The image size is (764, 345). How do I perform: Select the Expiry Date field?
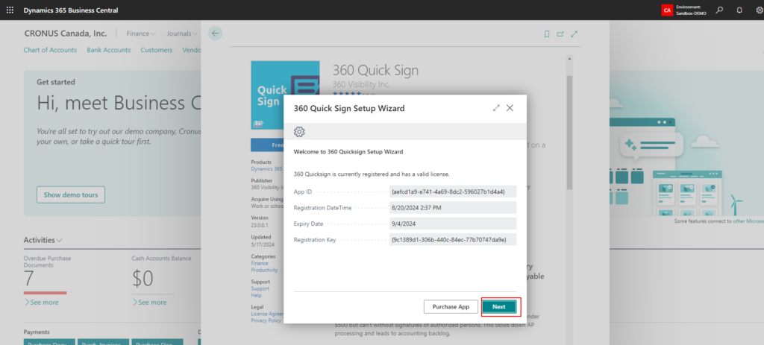click(453, 224)
